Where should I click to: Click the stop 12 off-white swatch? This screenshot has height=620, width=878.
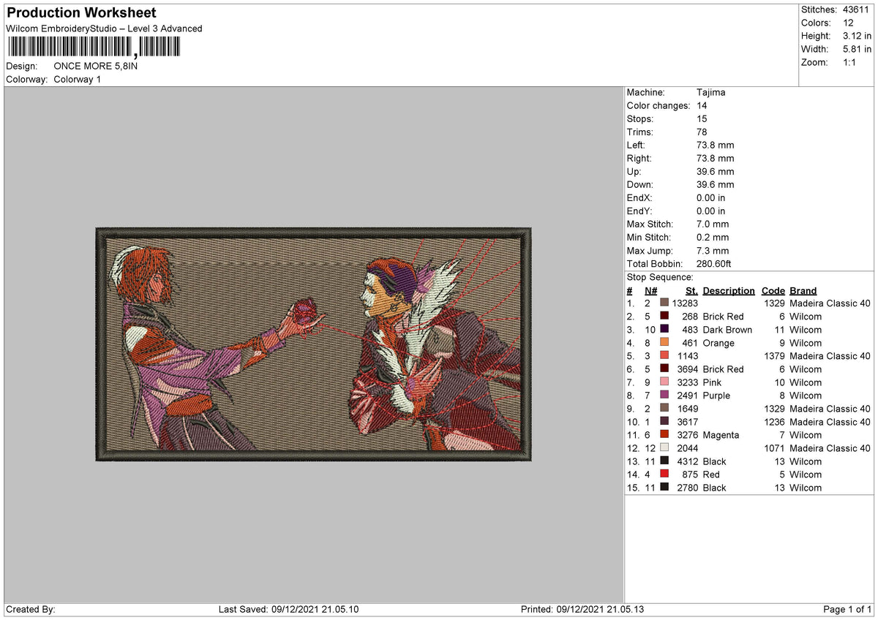664,448
